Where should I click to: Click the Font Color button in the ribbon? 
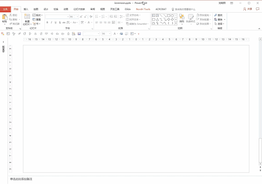tap(89, 22)
